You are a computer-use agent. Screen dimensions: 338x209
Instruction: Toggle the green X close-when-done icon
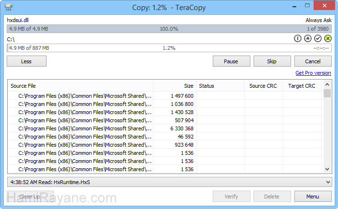point(328,38)
